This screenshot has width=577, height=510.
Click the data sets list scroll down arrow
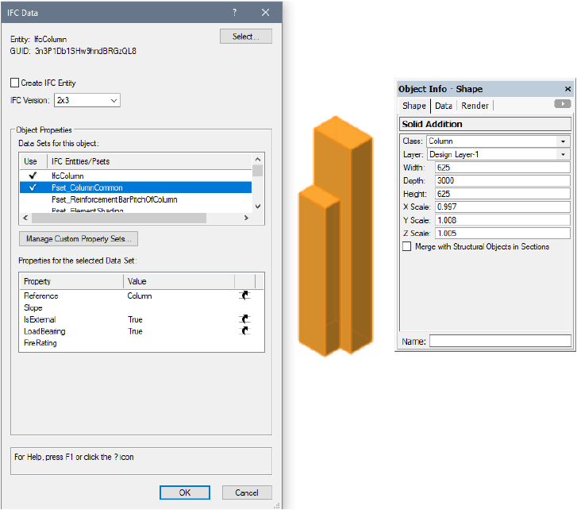point(258,207)
